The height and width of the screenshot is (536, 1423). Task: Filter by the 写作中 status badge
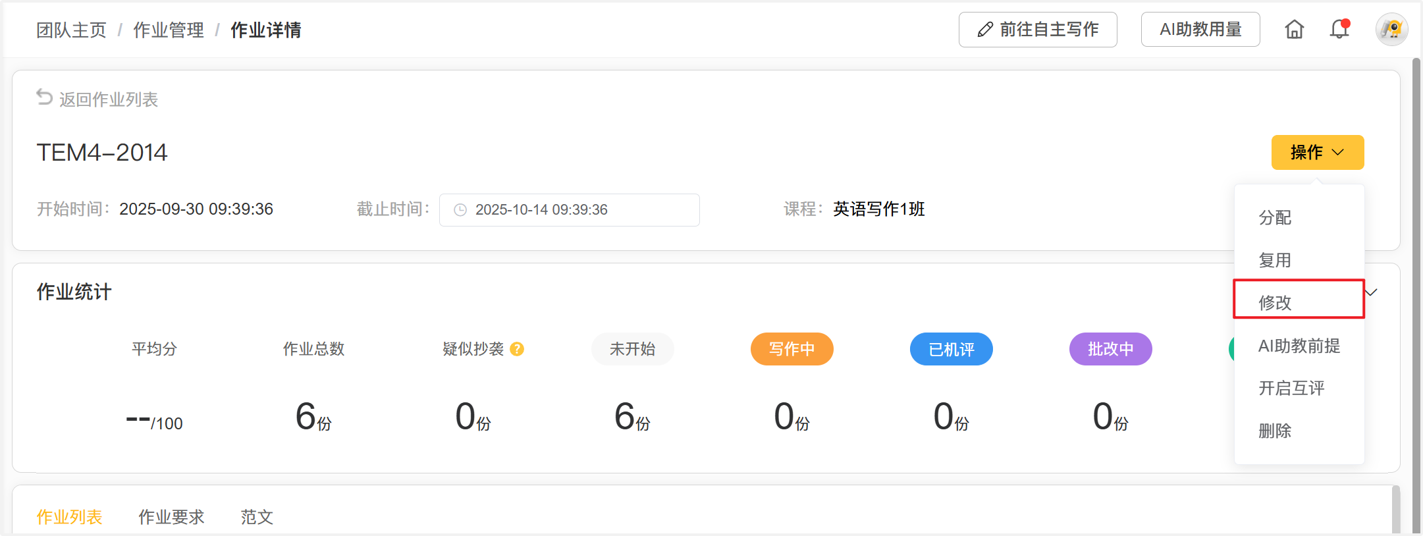(792, 349)
